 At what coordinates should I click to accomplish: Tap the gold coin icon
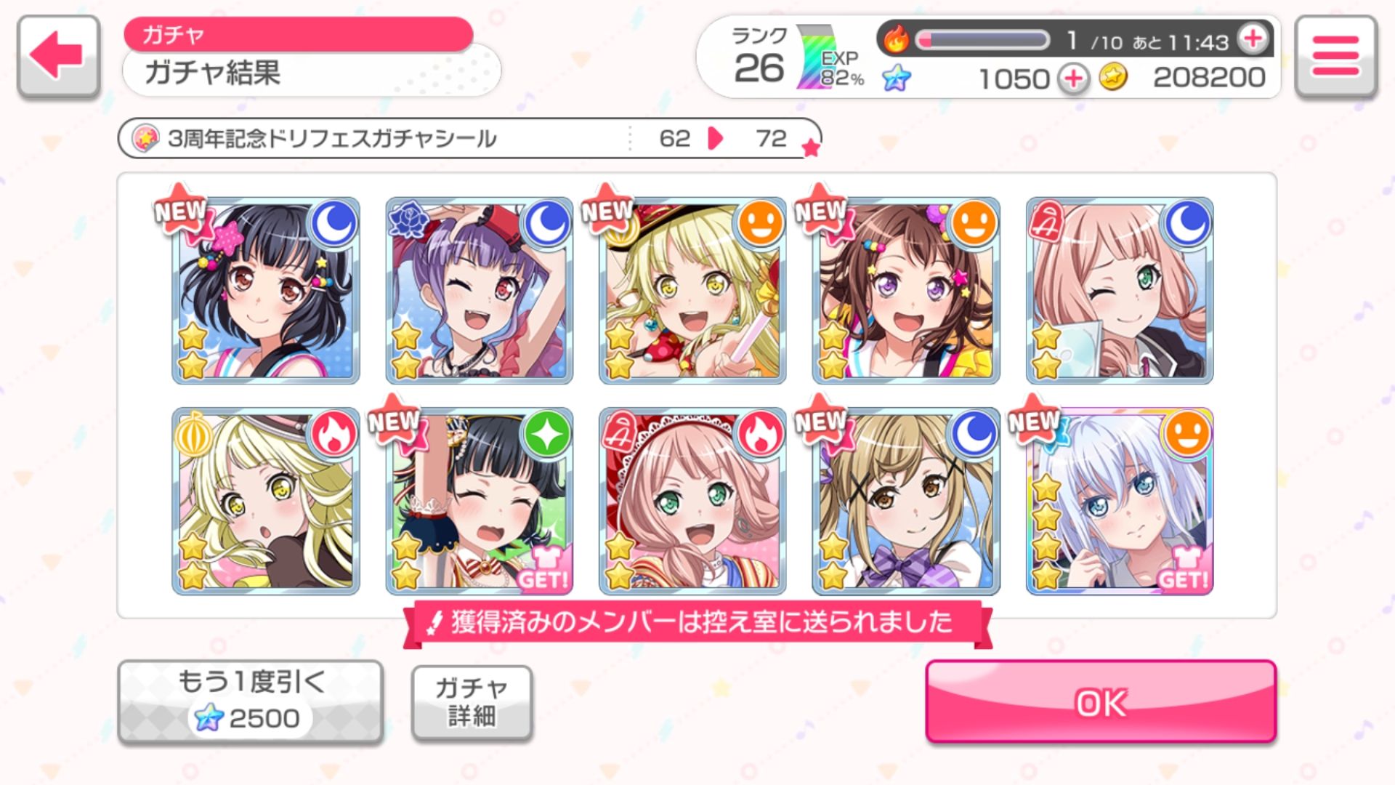pyautogui.click(x=1112, y=76)
